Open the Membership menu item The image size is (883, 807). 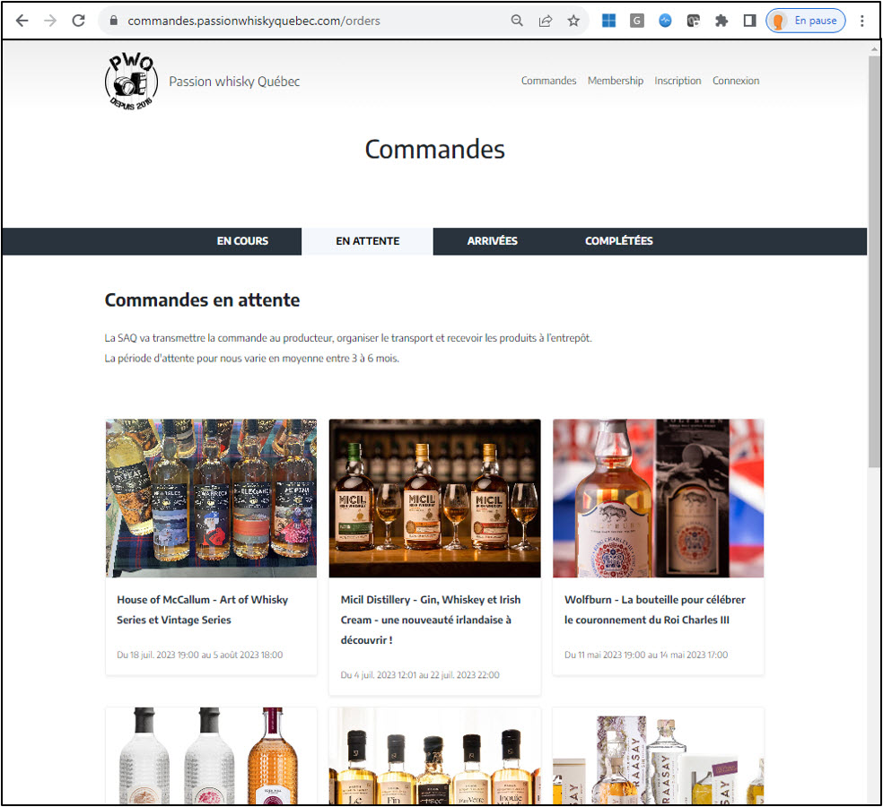616,81
